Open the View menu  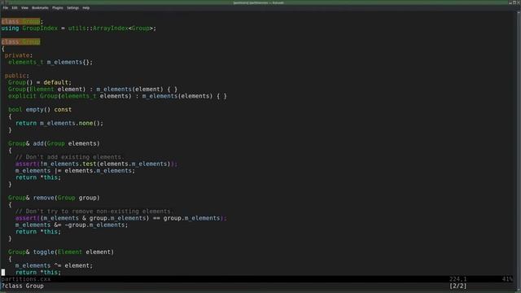point(24,7)
